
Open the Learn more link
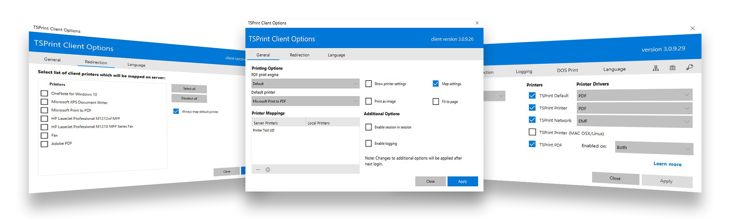coord(667,164)
